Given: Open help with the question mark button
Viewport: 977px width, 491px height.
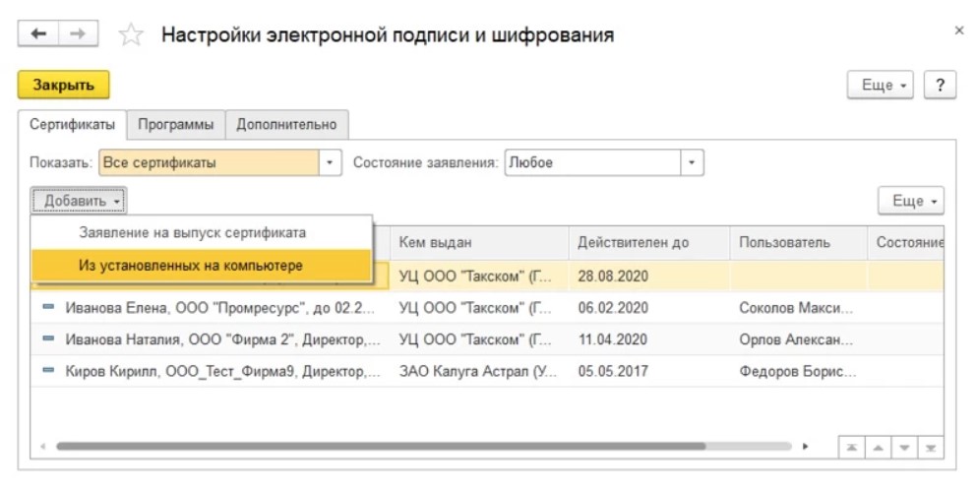Looking at the screenshot, I should pos(941,86).
